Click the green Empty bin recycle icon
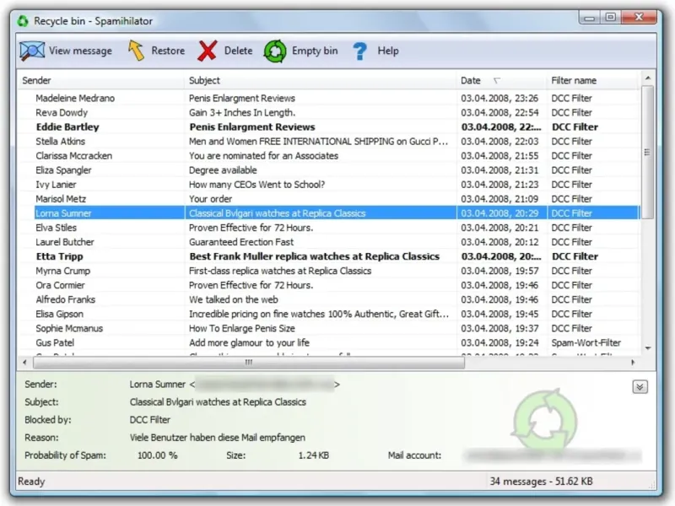Viewport: 675px width, 506px height. (x=275, y=51)
